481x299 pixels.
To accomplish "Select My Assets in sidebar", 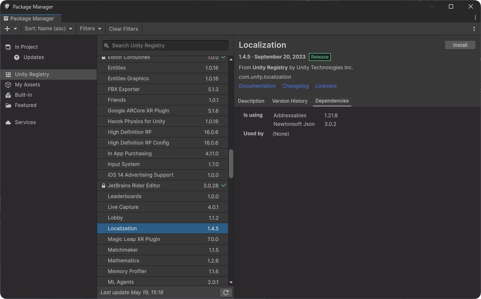I will pyautogui.click(x=48, y=85).
